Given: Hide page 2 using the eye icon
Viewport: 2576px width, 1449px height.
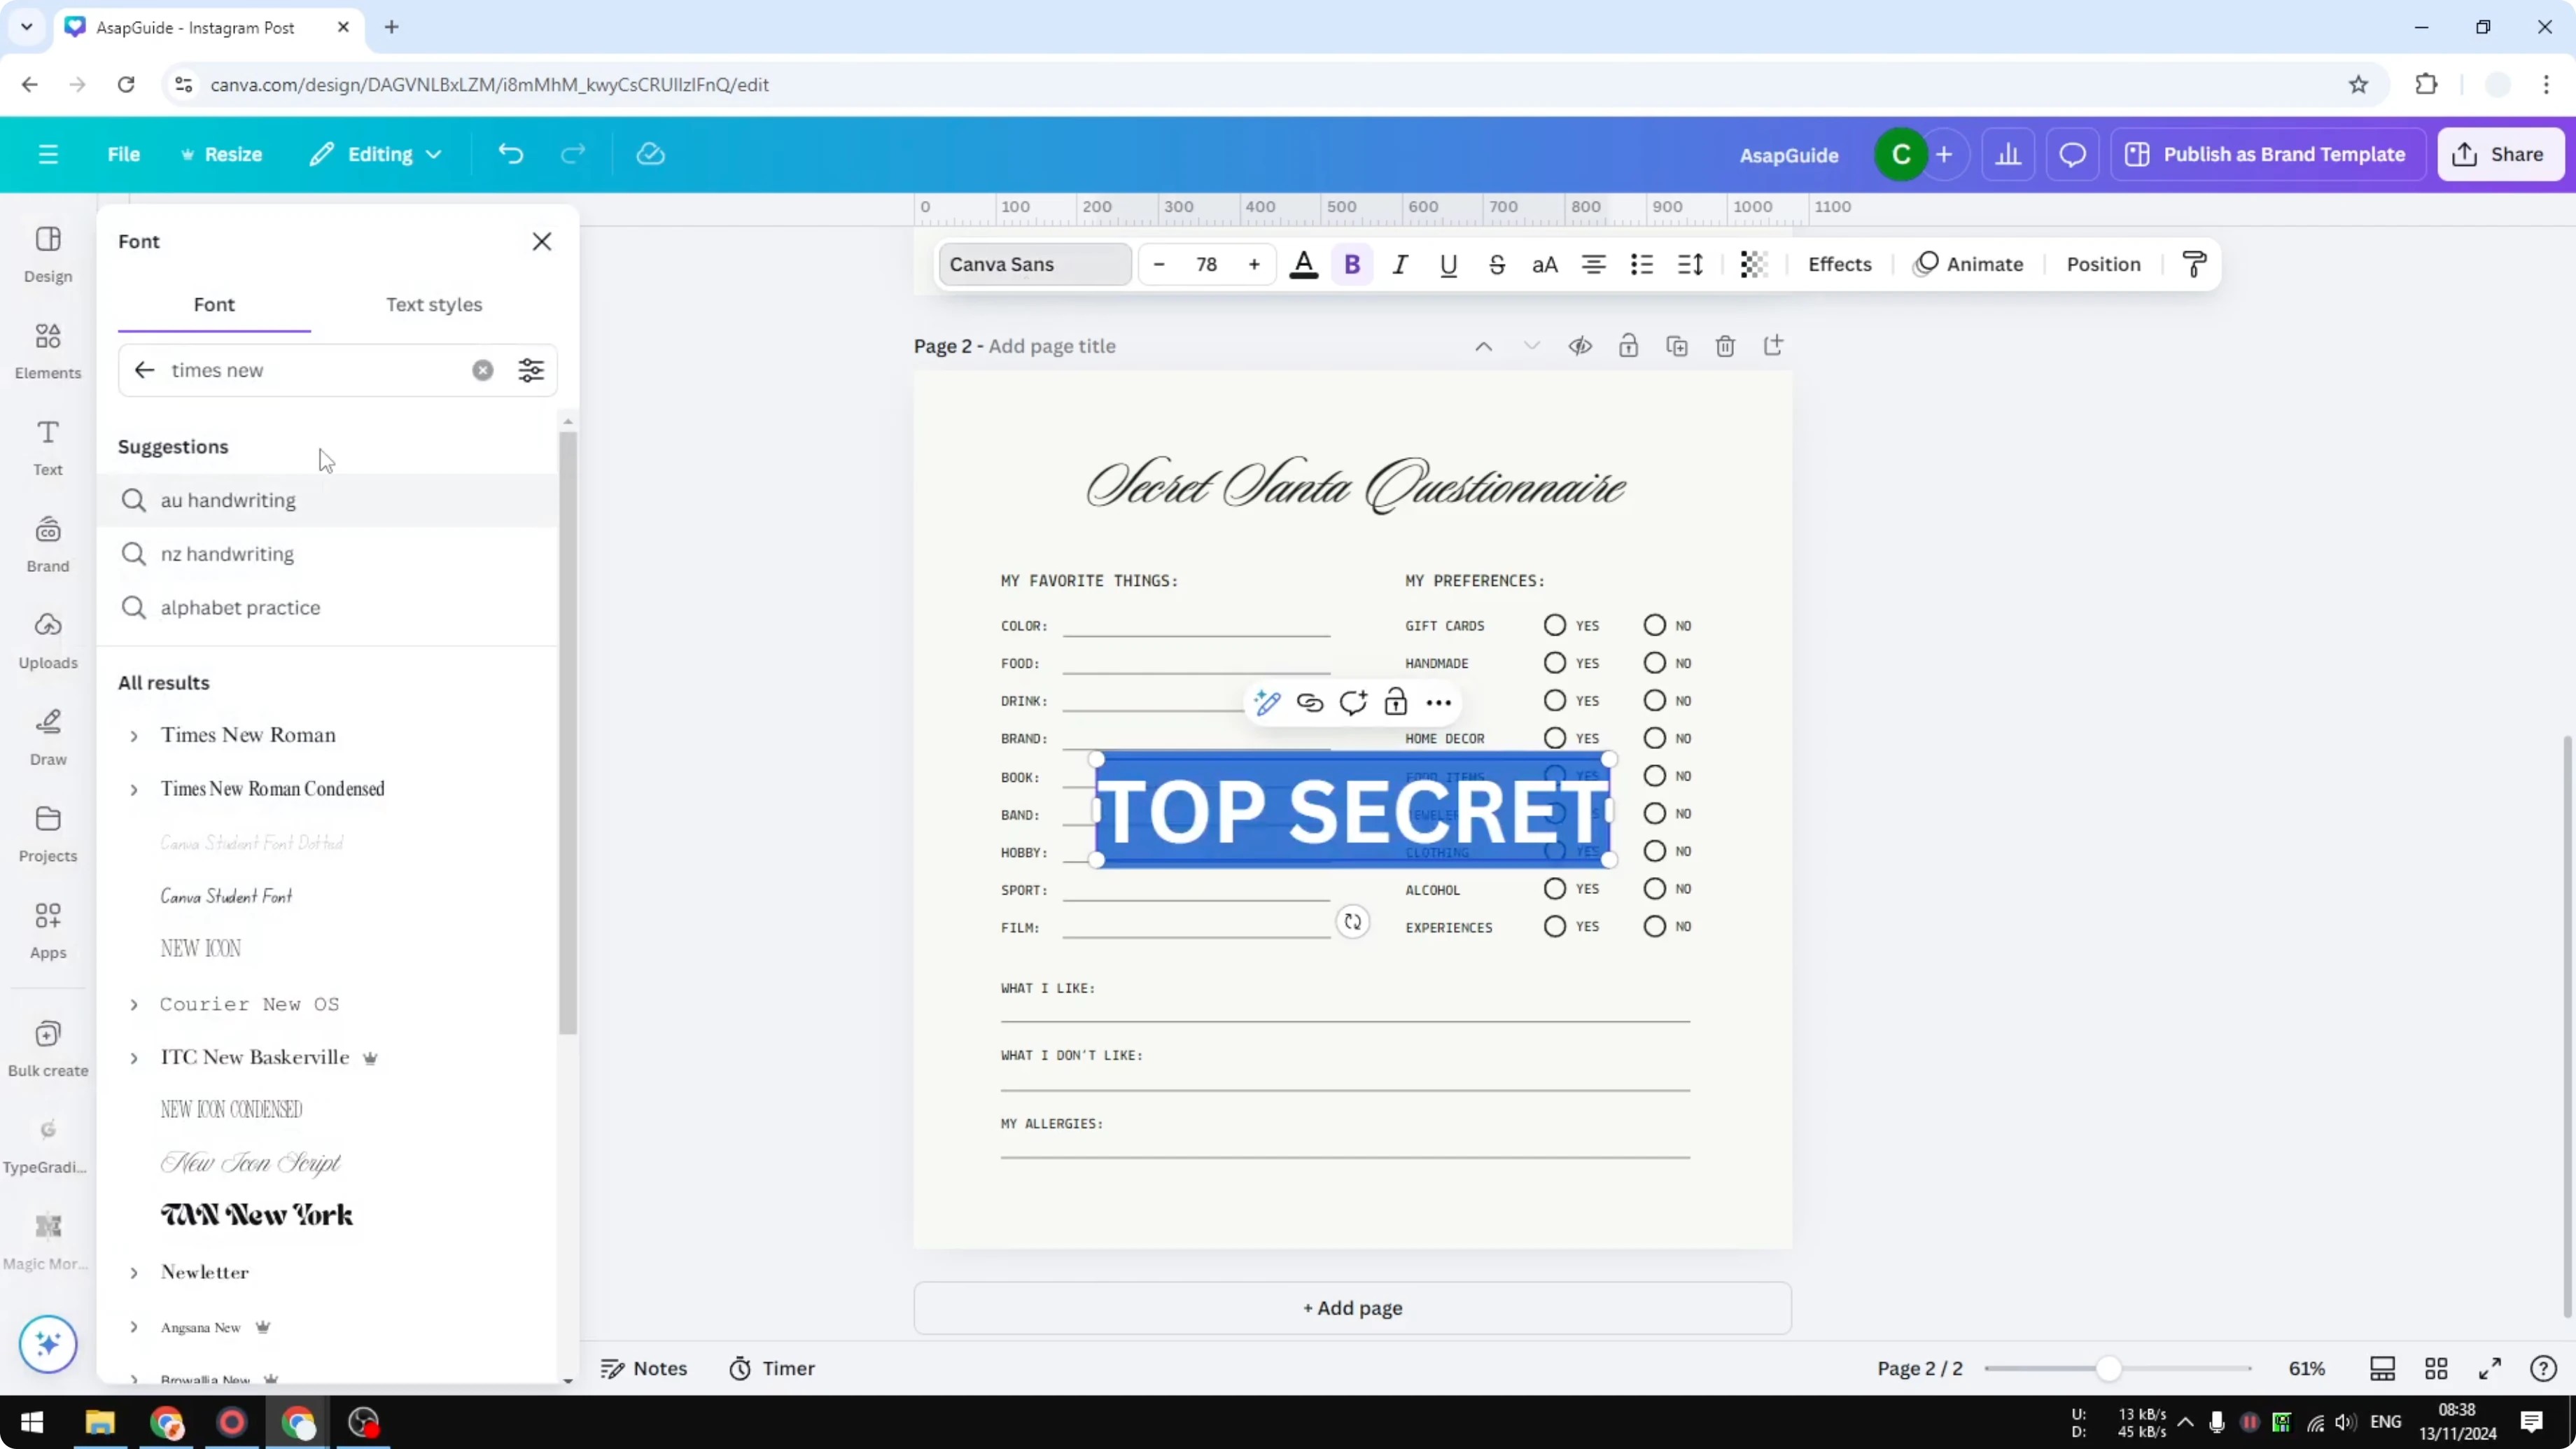Looking at the screenshot, I should coord(1580,345).
